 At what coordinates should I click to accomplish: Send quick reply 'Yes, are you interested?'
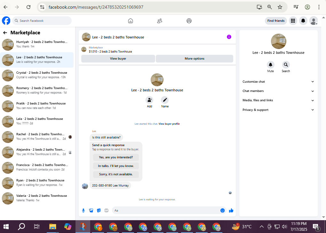pos(116,157)
